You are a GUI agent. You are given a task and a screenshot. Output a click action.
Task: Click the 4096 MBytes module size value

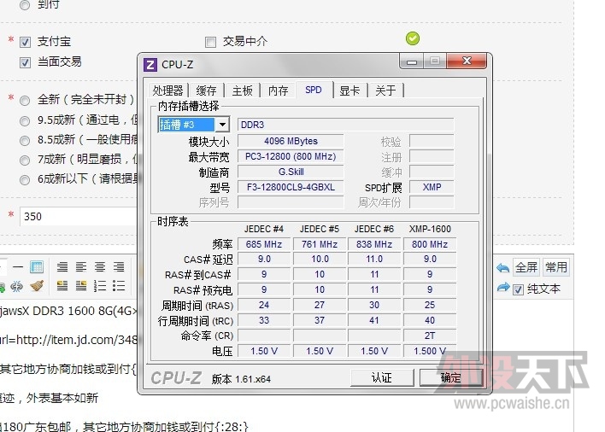coord(291,141)
